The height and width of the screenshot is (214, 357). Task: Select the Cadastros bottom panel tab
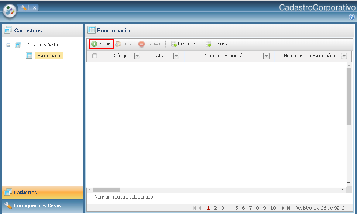(25, 193)
